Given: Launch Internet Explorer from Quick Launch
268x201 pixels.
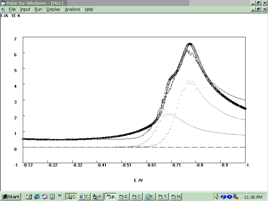Looking at the screenshot, I should point(37,197).
